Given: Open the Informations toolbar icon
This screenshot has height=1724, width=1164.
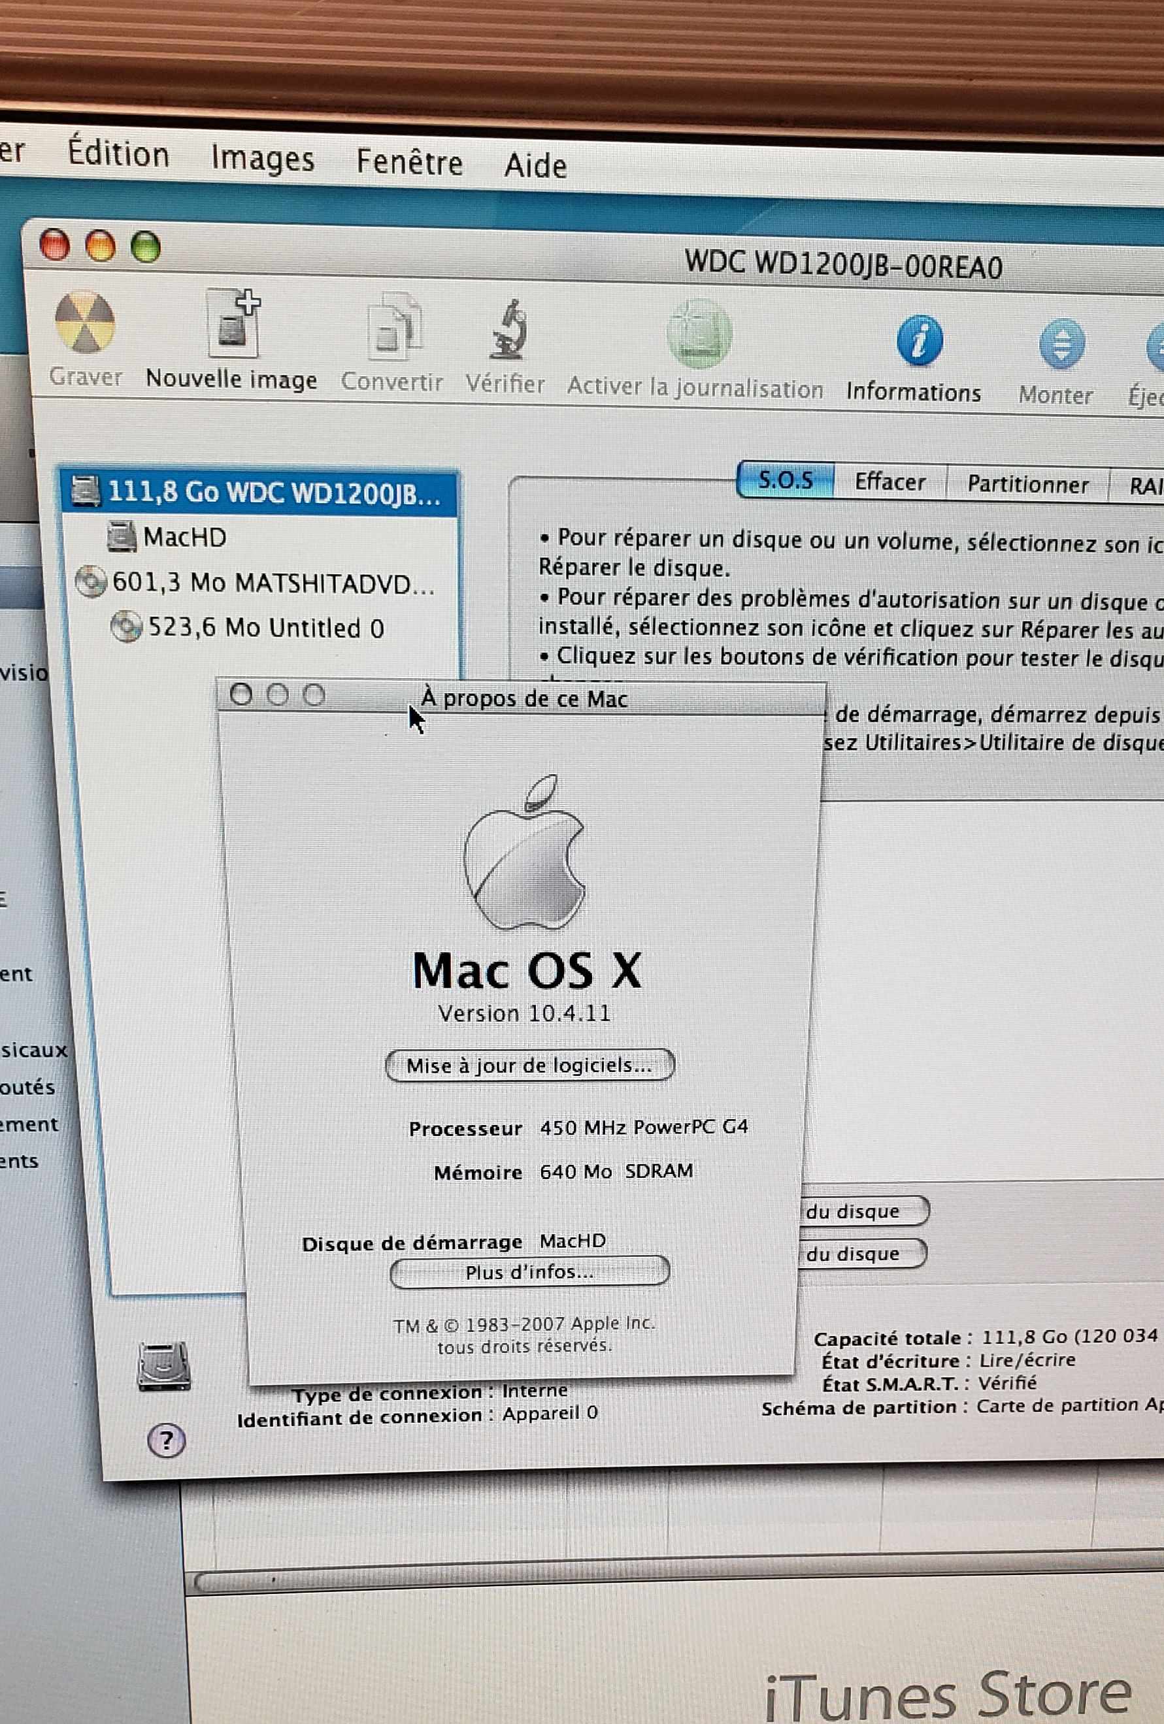Looking at the screenshot, I should [x=920, y=341].
